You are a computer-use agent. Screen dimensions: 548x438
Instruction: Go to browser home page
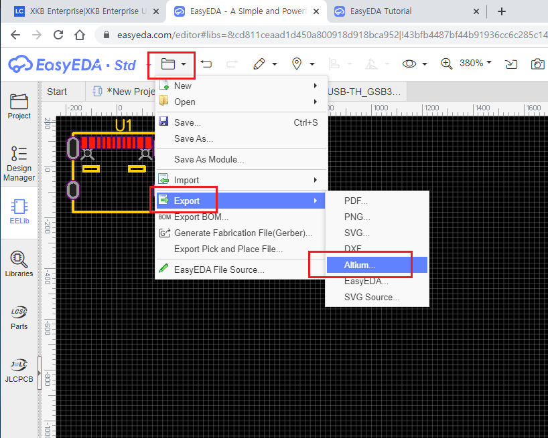point(80,35)
